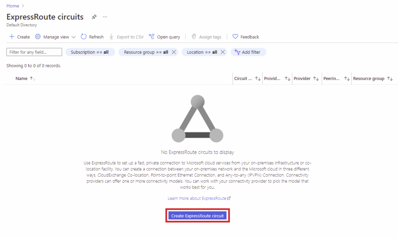Click sort arrows of Circuit column
Viewport: 398px width, 238px height.
pos(258,79)
